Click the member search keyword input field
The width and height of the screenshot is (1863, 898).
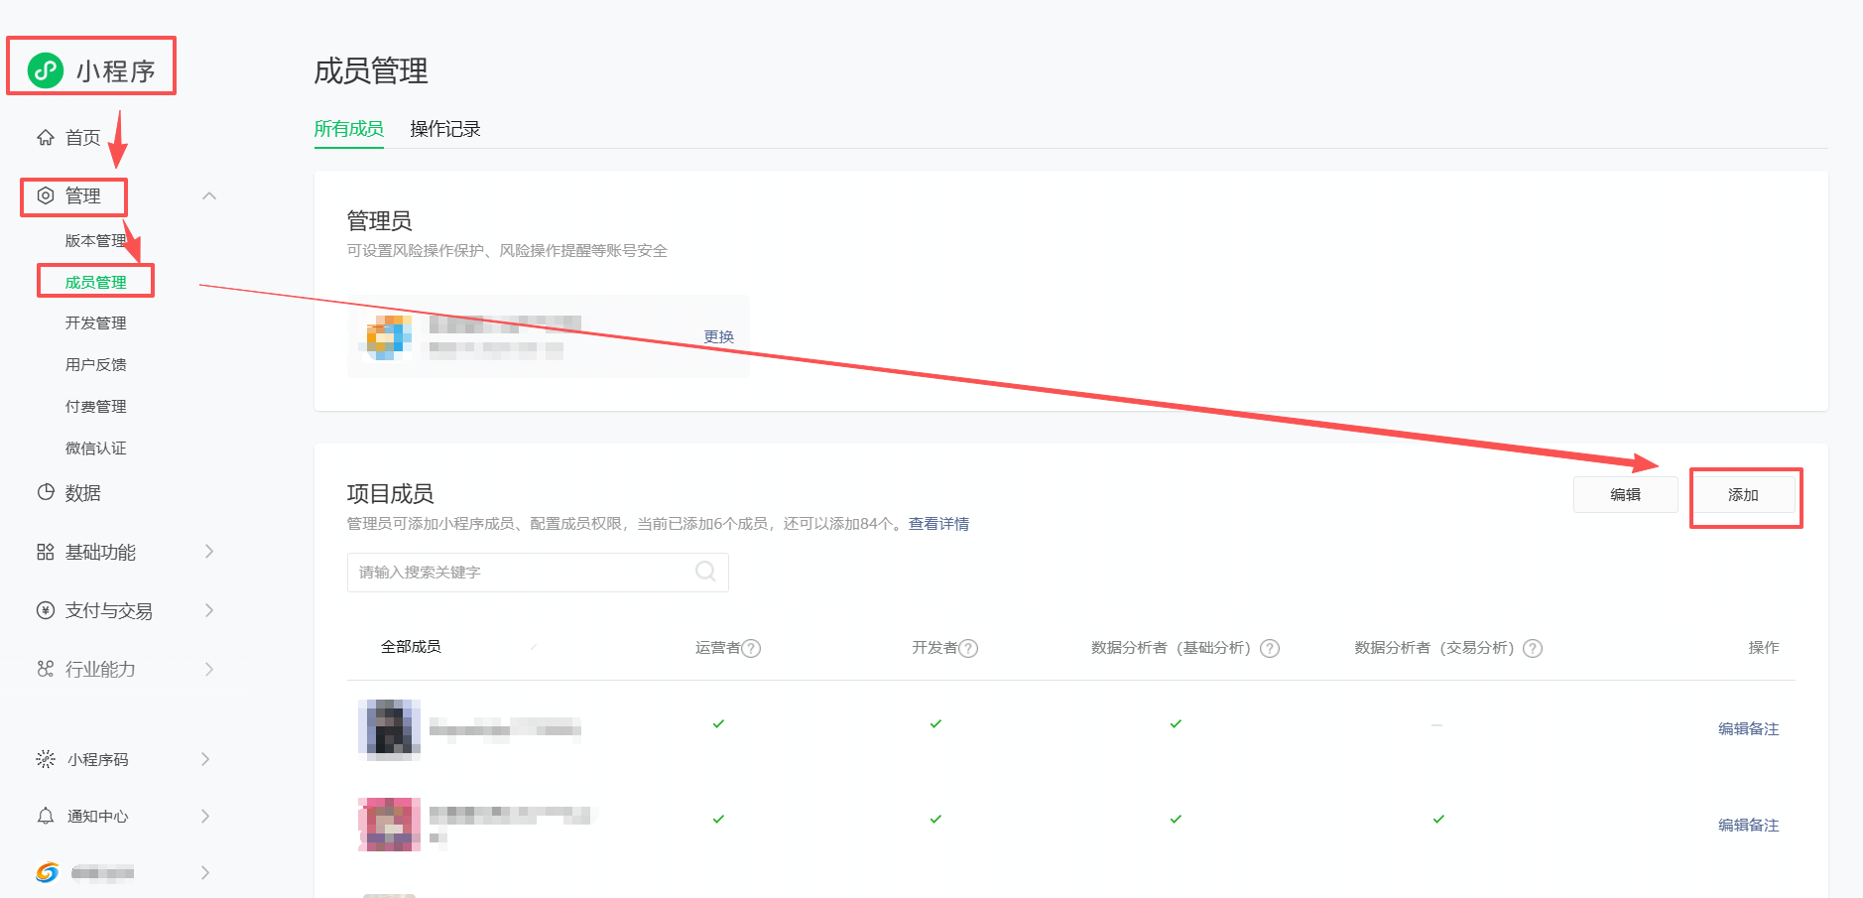[x=521, y=573]
